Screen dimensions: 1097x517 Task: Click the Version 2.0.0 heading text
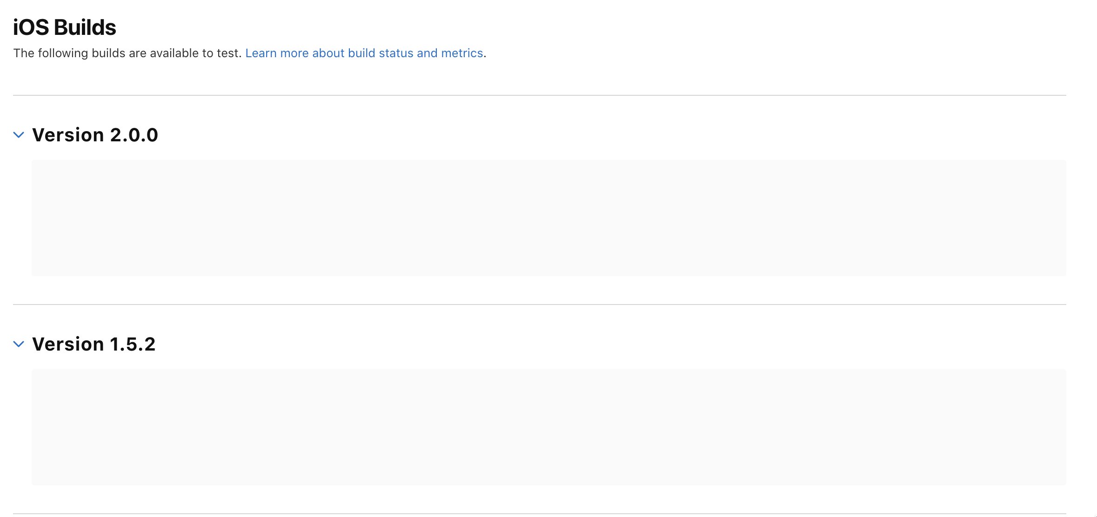tap(95, 135)
